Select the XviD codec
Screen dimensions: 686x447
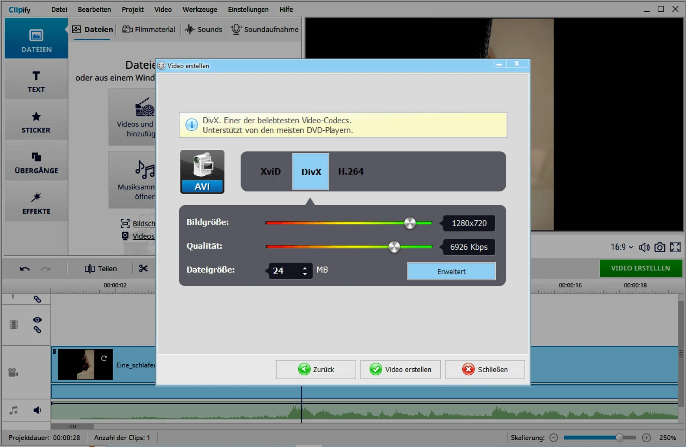tap(270, 171)
